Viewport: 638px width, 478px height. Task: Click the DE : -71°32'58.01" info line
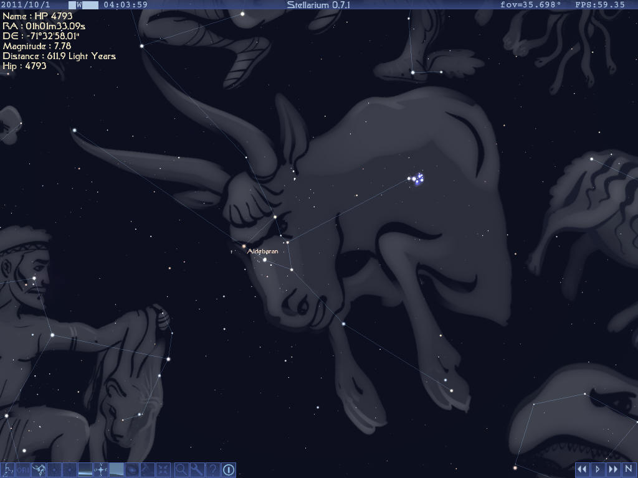[41, 36]
